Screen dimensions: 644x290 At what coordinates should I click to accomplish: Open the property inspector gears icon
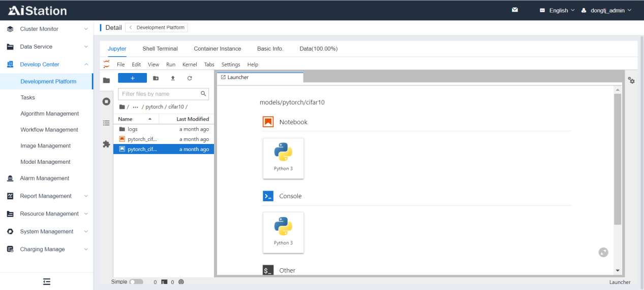pos(631,80)
